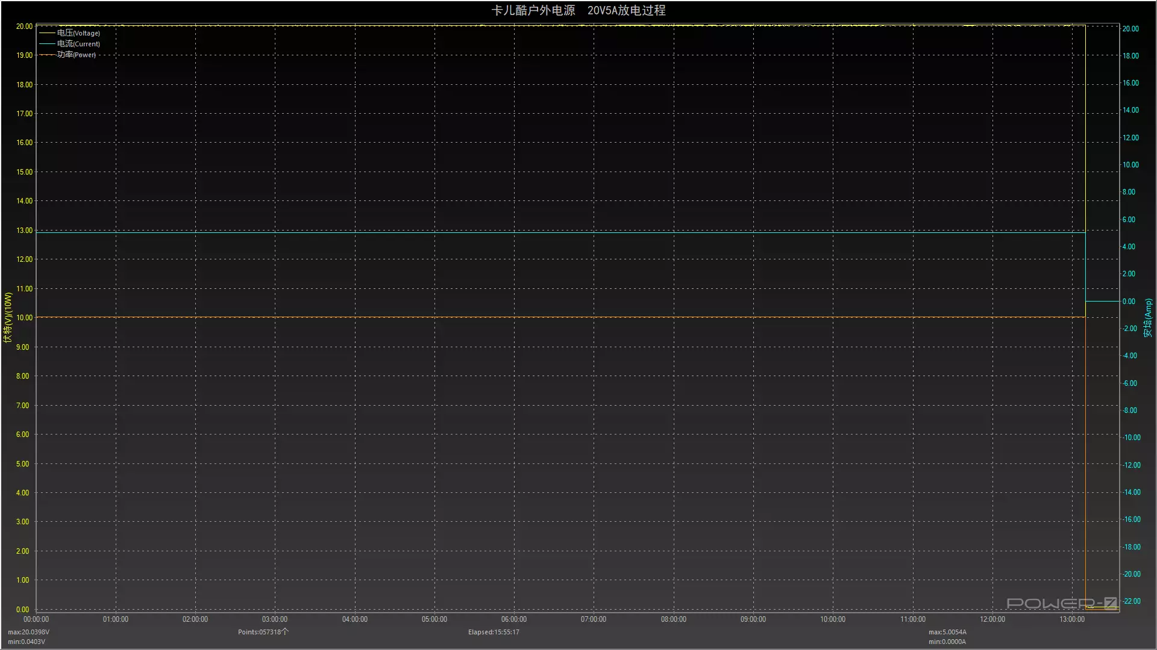Click the right axis title 安培(Amp)
The image size is (1157, 650).
[x=1148, y=318]
